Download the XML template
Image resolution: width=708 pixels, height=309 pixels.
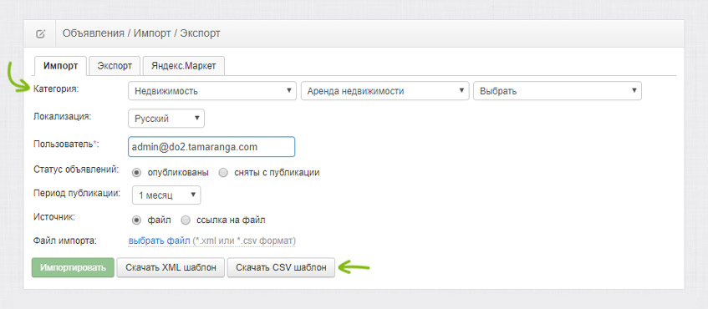pyautogui.click(x=171, y=267)
